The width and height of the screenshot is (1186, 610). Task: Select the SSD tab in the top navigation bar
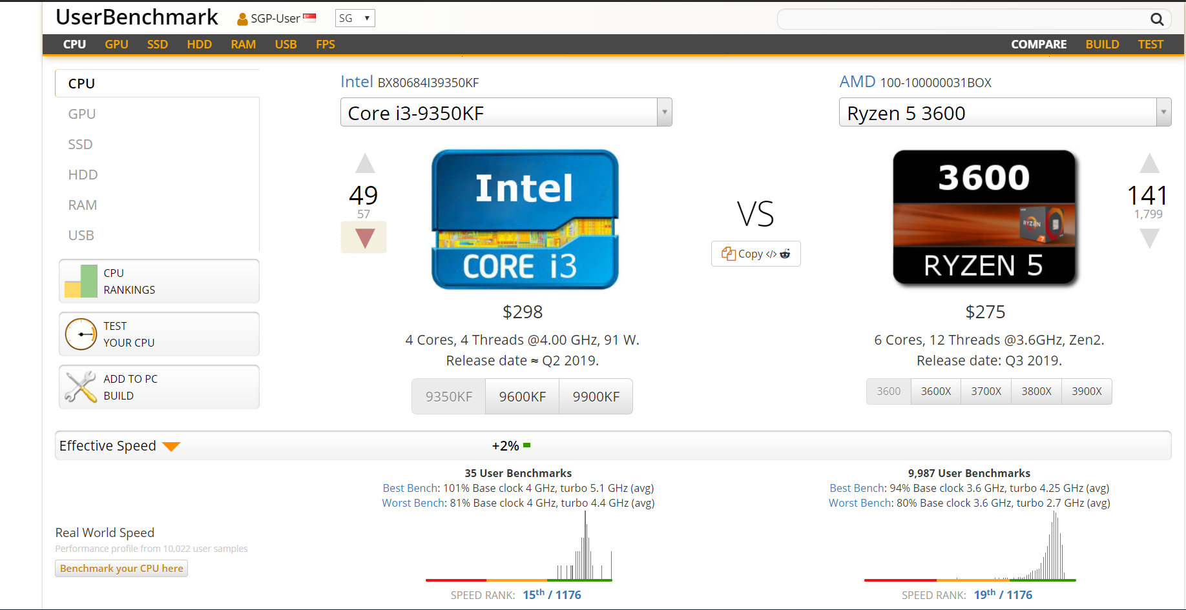point(158,45)
